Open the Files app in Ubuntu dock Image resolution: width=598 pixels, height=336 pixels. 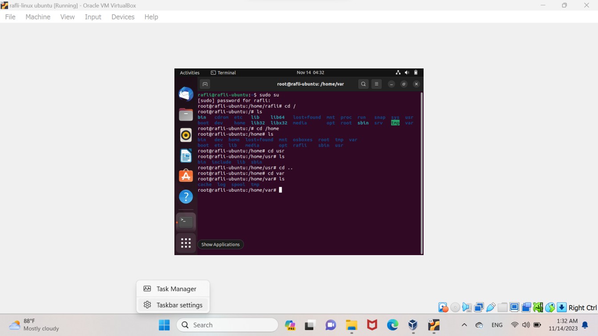click(x=186, y=115)
